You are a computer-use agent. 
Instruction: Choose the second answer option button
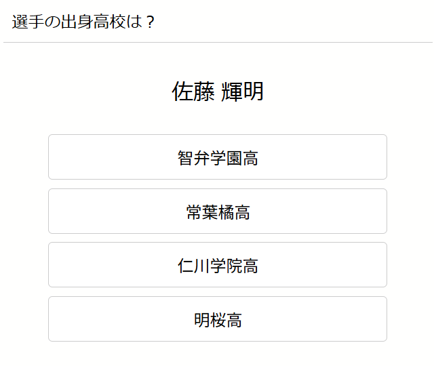pos(217,211)
